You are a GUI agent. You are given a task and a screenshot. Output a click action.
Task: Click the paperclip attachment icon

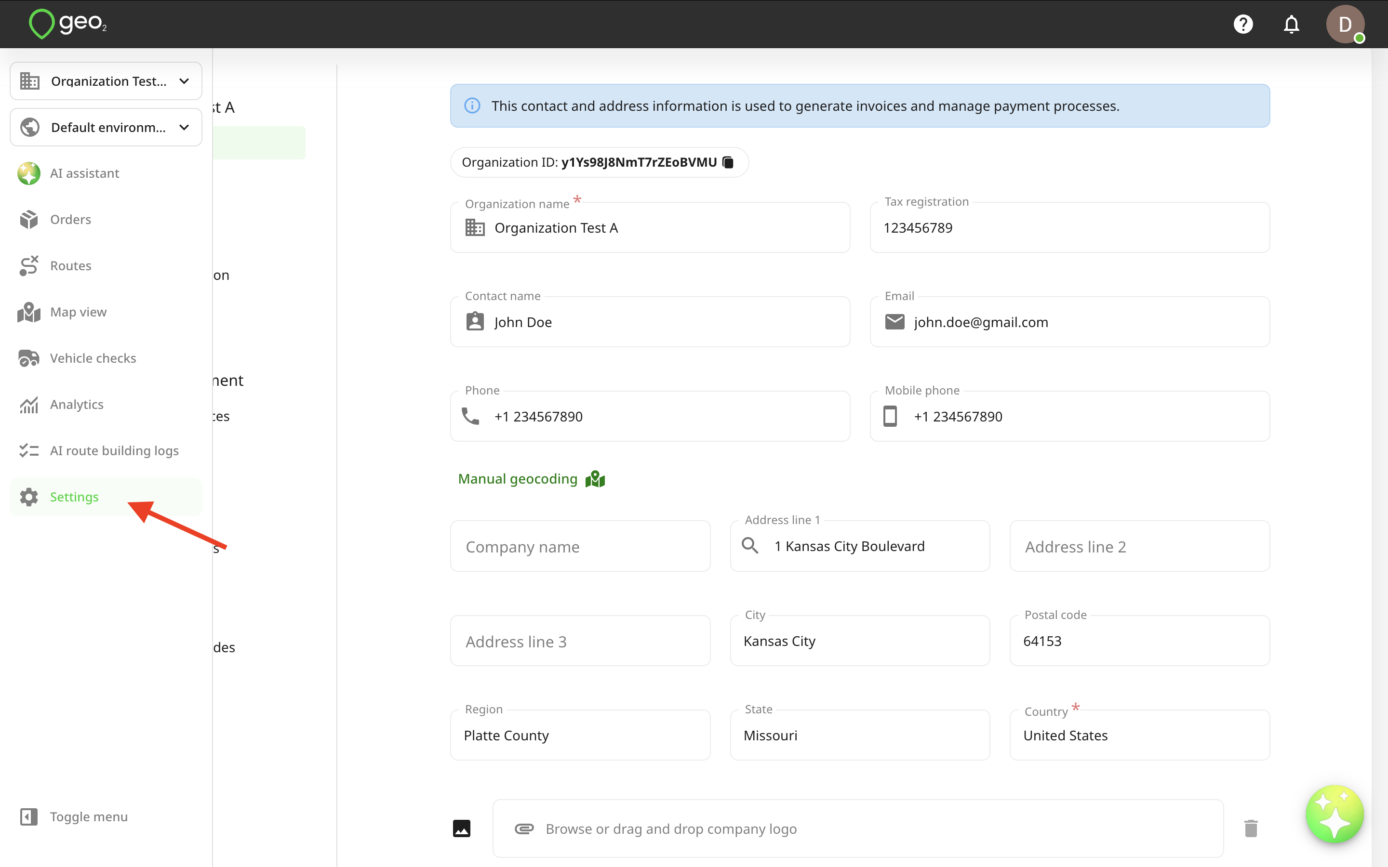pos(524,828)
